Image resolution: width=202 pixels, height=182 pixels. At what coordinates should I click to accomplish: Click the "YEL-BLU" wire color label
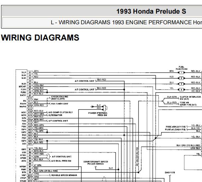click(196, 125)
